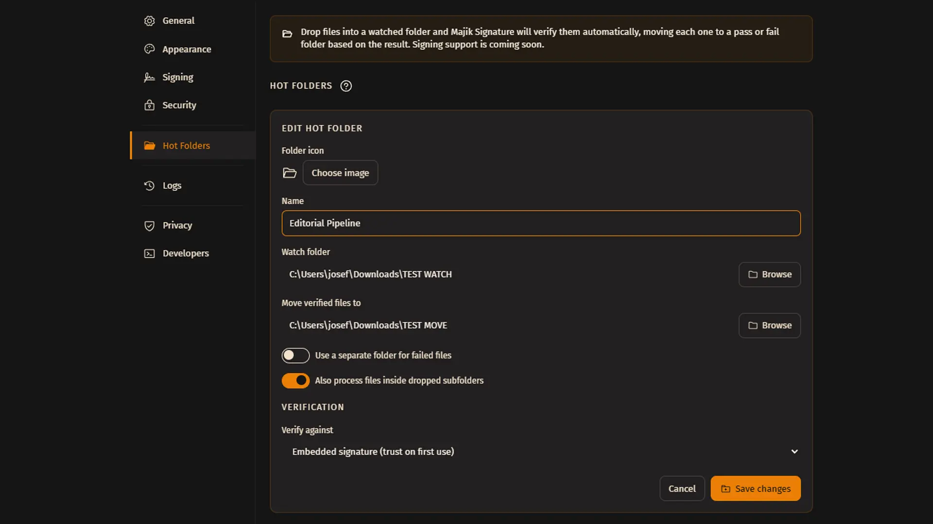Select the Hot Folders section
Image resolution: width=933 pixels, height=524 pixels.
coord(193,146)
